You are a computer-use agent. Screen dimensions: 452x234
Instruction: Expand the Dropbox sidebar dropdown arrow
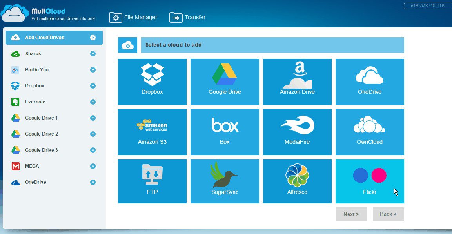93,86
